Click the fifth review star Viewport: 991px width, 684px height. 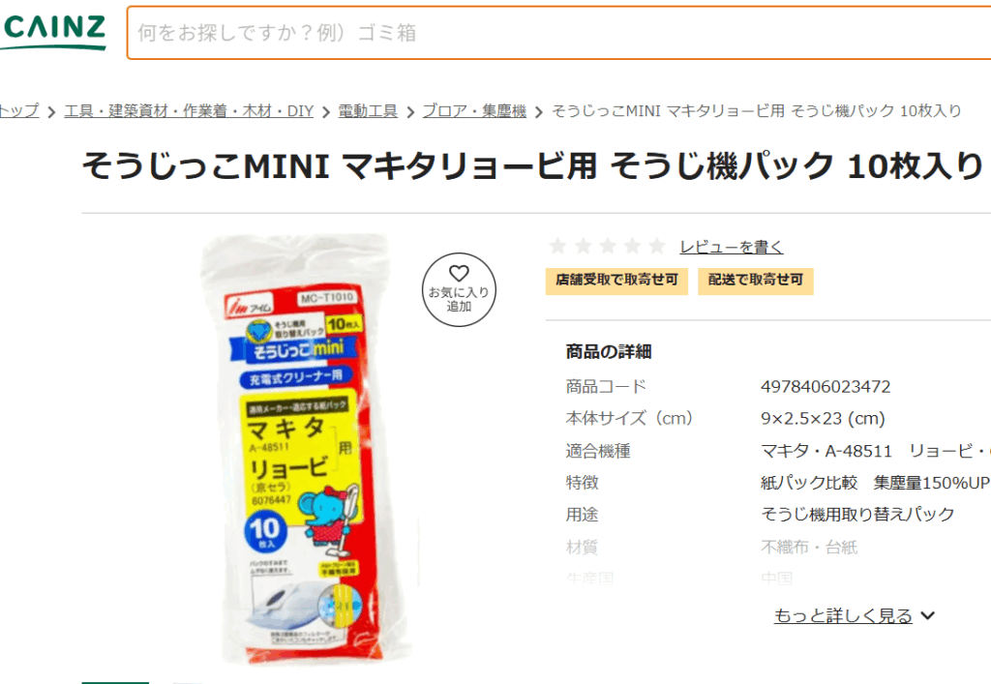pos(657,247)
